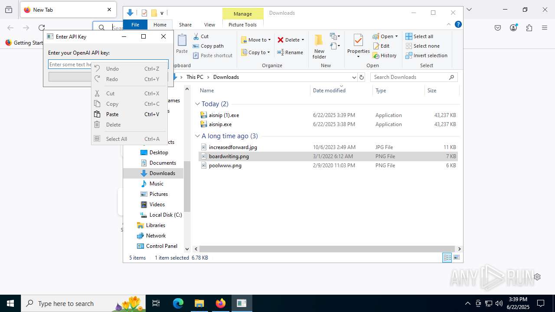Click the Cut icon in the ribbon

[x=196, y=36]
